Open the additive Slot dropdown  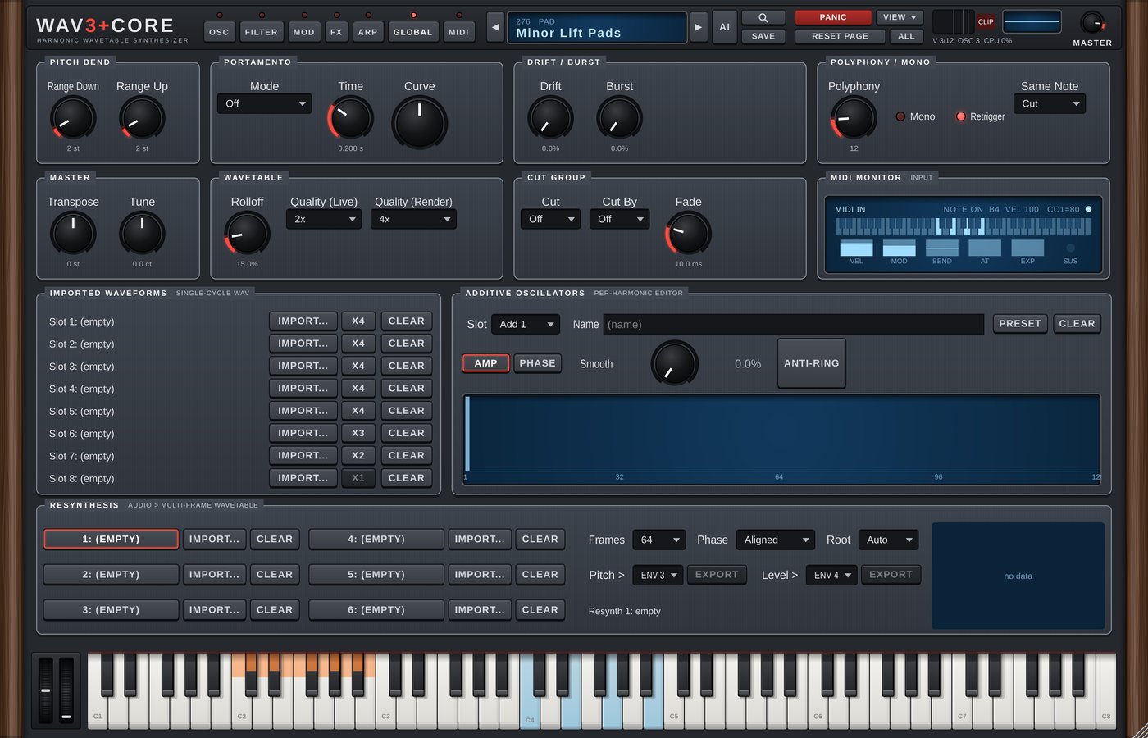(526, 324)
